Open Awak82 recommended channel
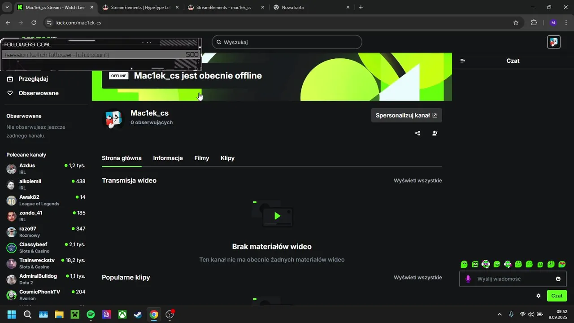This screenshot has height=323, width=574. pos(46,200)
